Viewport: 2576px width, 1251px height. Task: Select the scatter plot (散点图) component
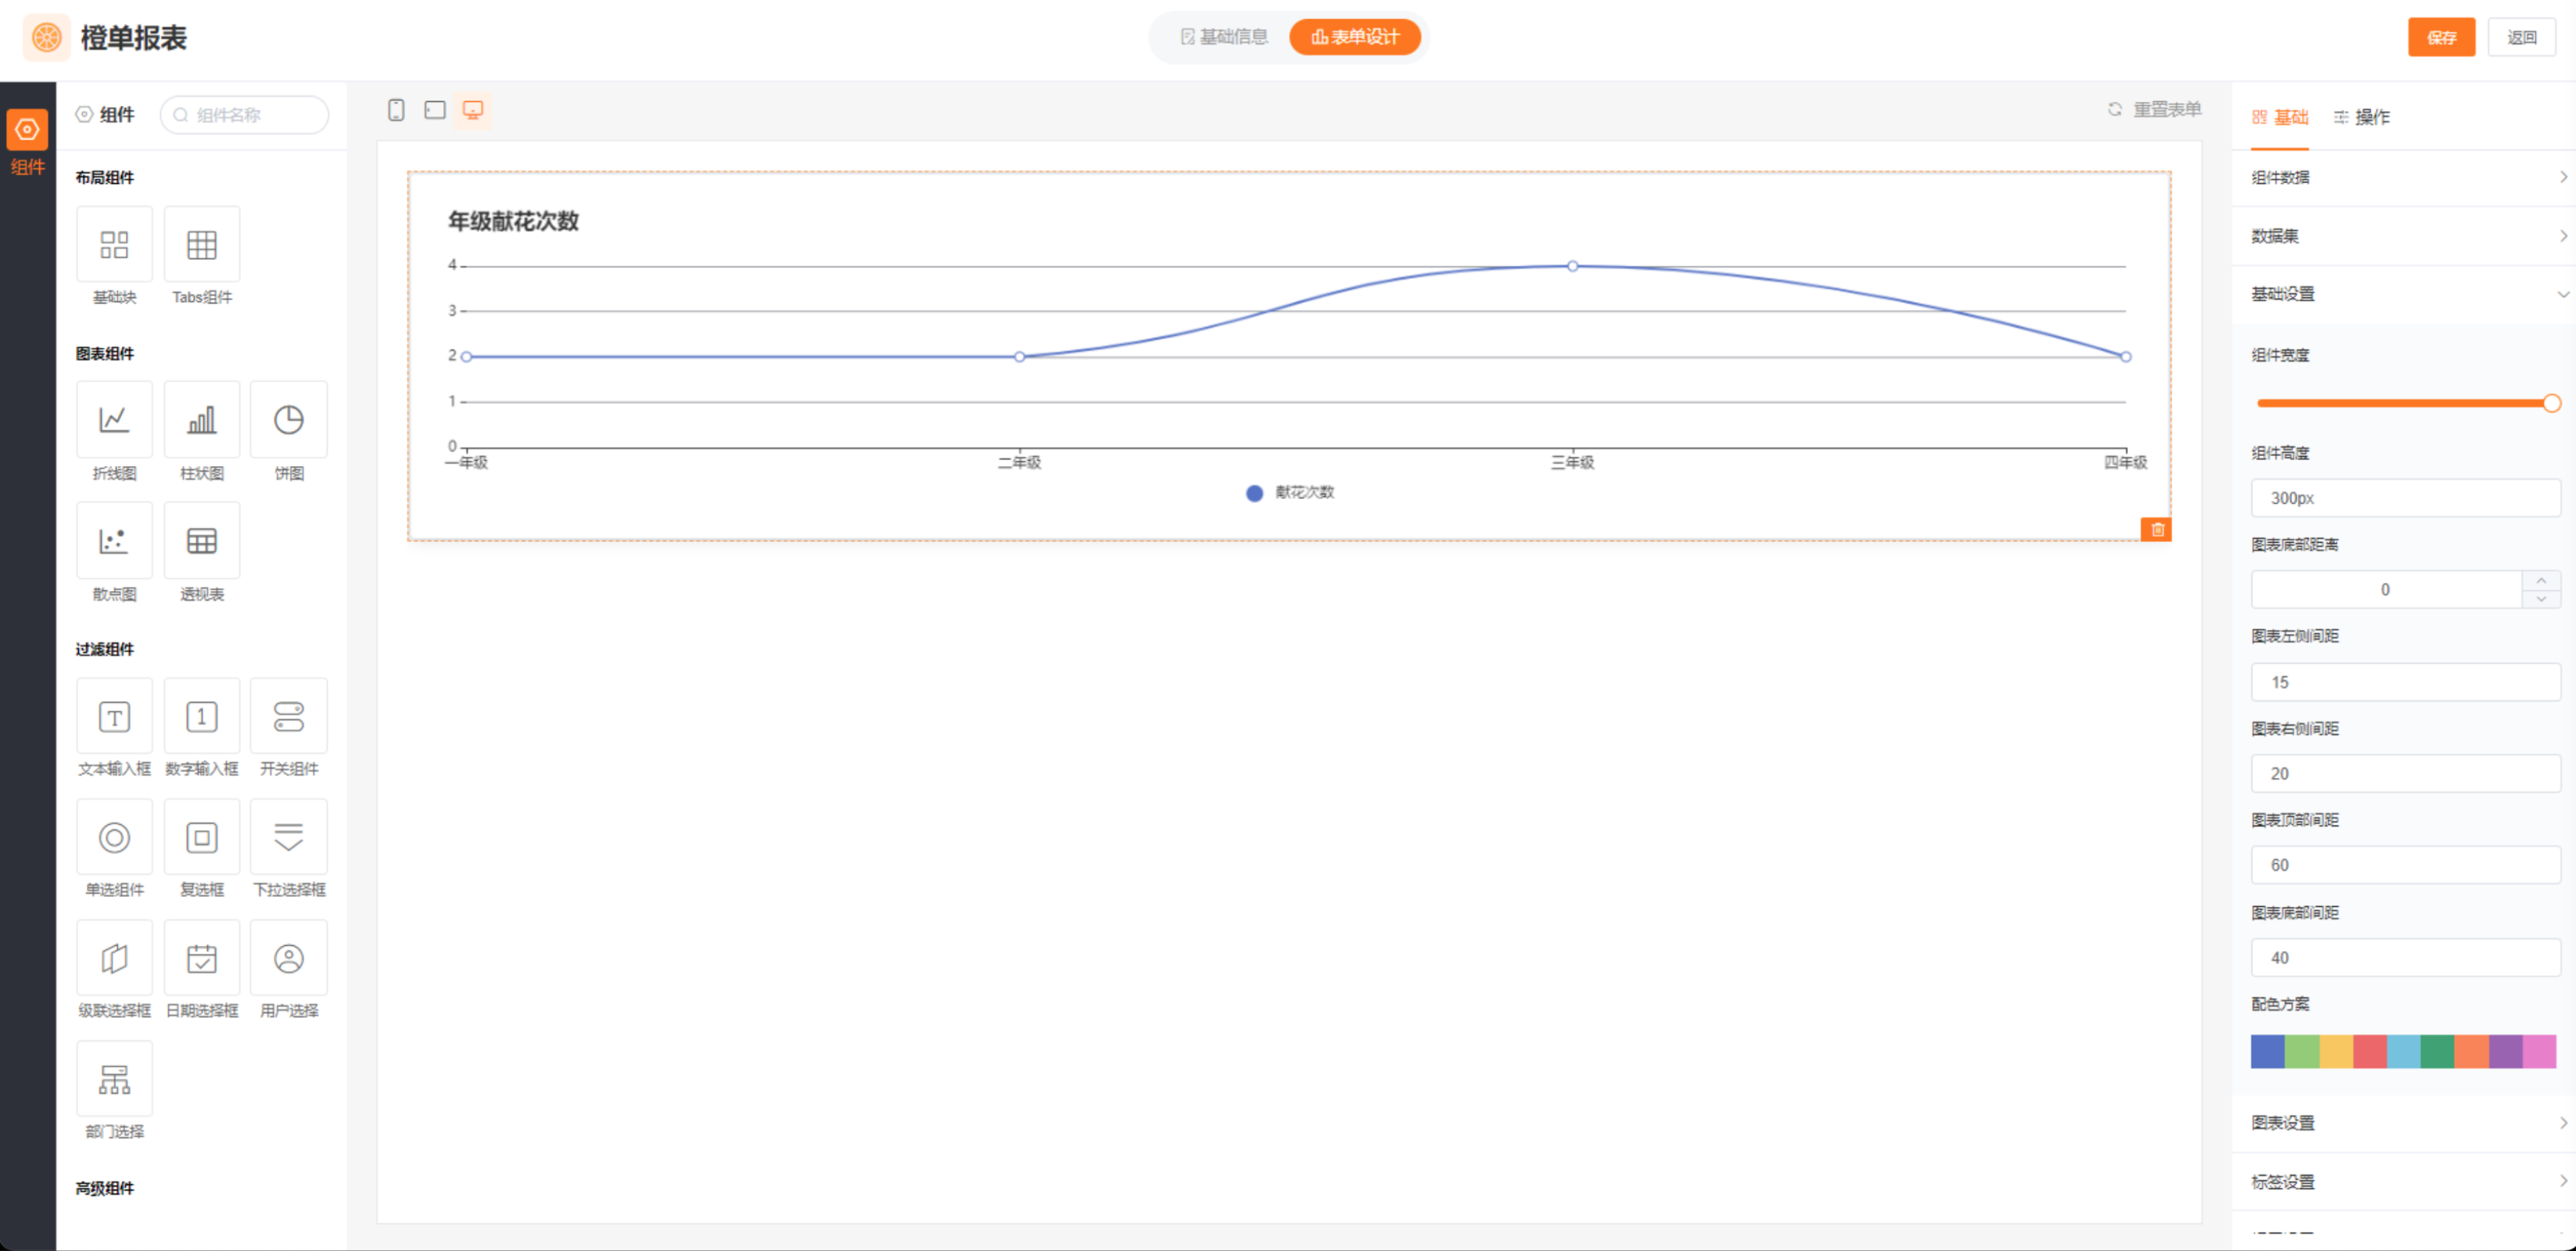[114, 540]
